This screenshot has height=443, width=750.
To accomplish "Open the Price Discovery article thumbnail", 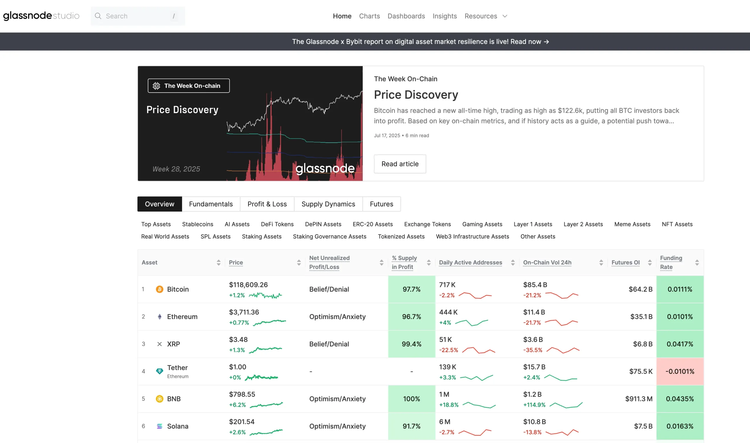I will (250, 123).
